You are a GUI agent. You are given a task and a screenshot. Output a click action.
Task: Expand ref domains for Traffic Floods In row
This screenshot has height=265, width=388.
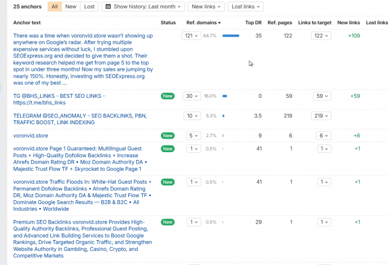coord(194,182)
